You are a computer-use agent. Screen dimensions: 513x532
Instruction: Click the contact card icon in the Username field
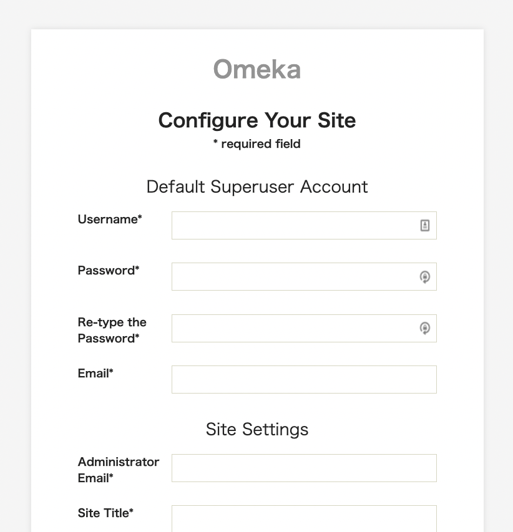click(425, 225)
